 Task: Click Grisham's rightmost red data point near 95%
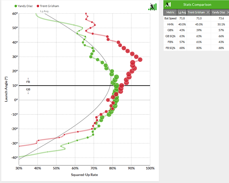(x=140, y=60)
